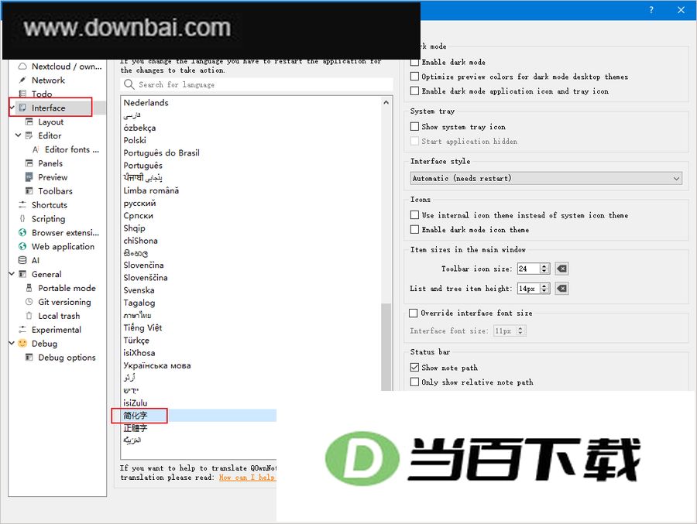
Task: Check Override interface font size
Action: pyautogui.click(x=413, y=313)
